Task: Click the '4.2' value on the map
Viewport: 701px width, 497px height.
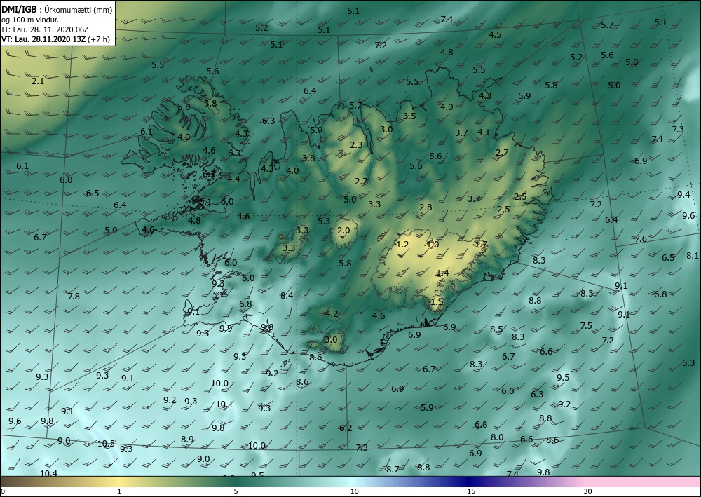Action: tap(332, 314)
